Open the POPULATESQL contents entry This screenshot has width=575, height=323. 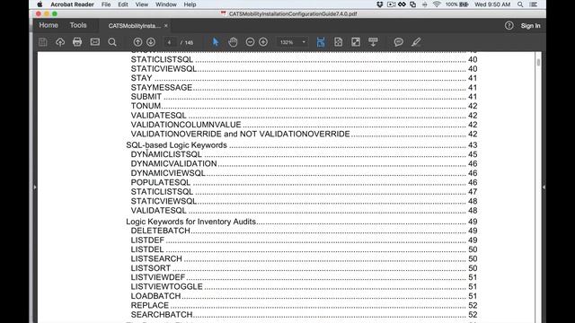coord(161,182)
